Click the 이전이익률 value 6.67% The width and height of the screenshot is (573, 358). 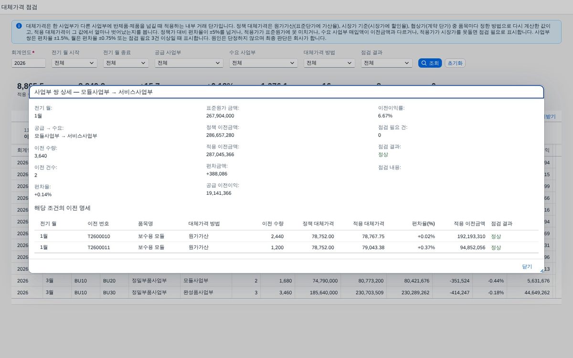pyautogui.click(x=385, y=116)
